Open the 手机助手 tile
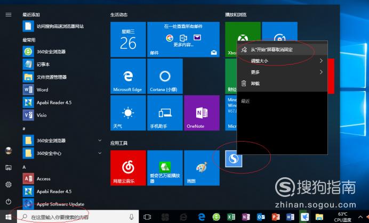 [165, 113]
